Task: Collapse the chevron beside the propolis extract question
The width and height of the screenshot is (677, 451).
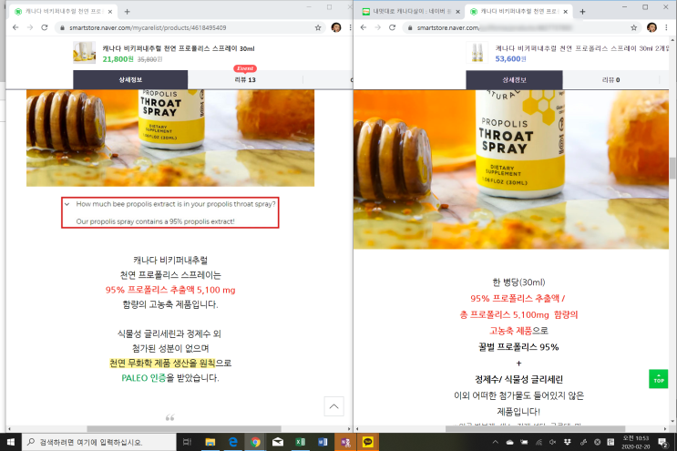Action: (x=67, y=204)
